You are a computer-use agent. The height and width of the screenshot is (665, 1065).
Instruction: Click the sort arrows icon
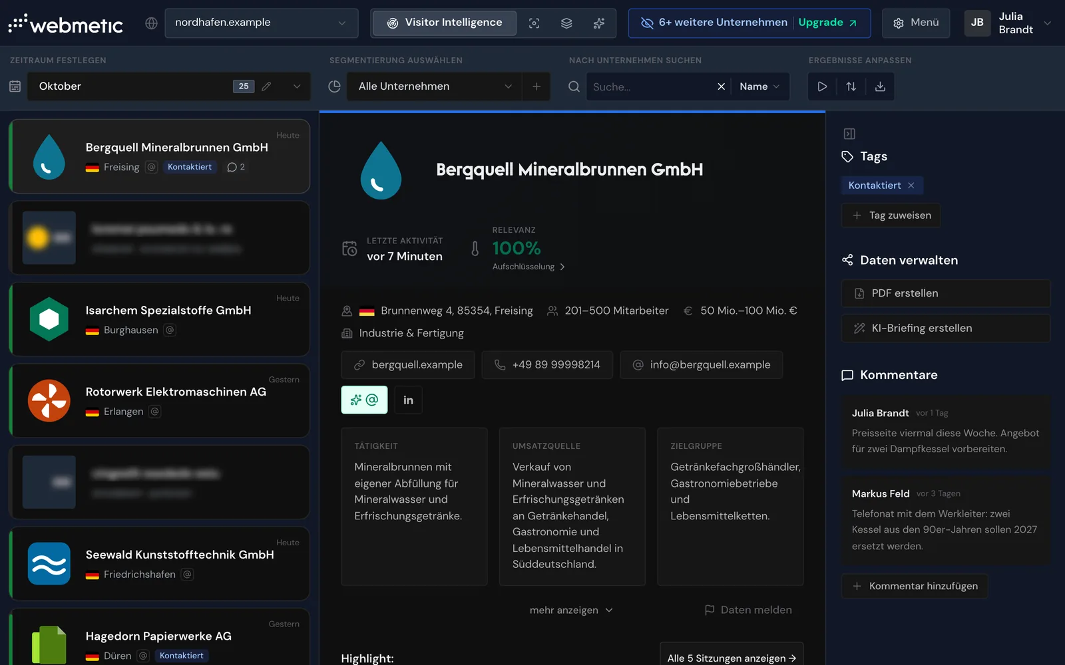click(x=851, y=86)
